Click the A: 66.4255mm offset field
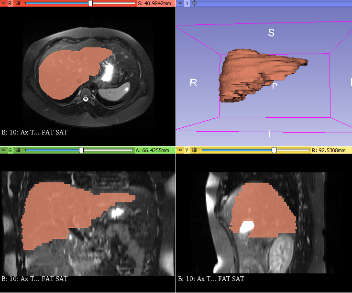 [153, 150]
